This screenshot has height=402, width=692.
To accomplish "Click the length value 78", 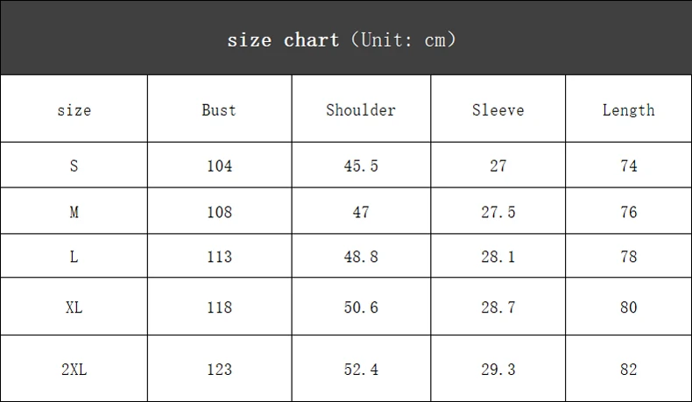I will click(628, 257).
